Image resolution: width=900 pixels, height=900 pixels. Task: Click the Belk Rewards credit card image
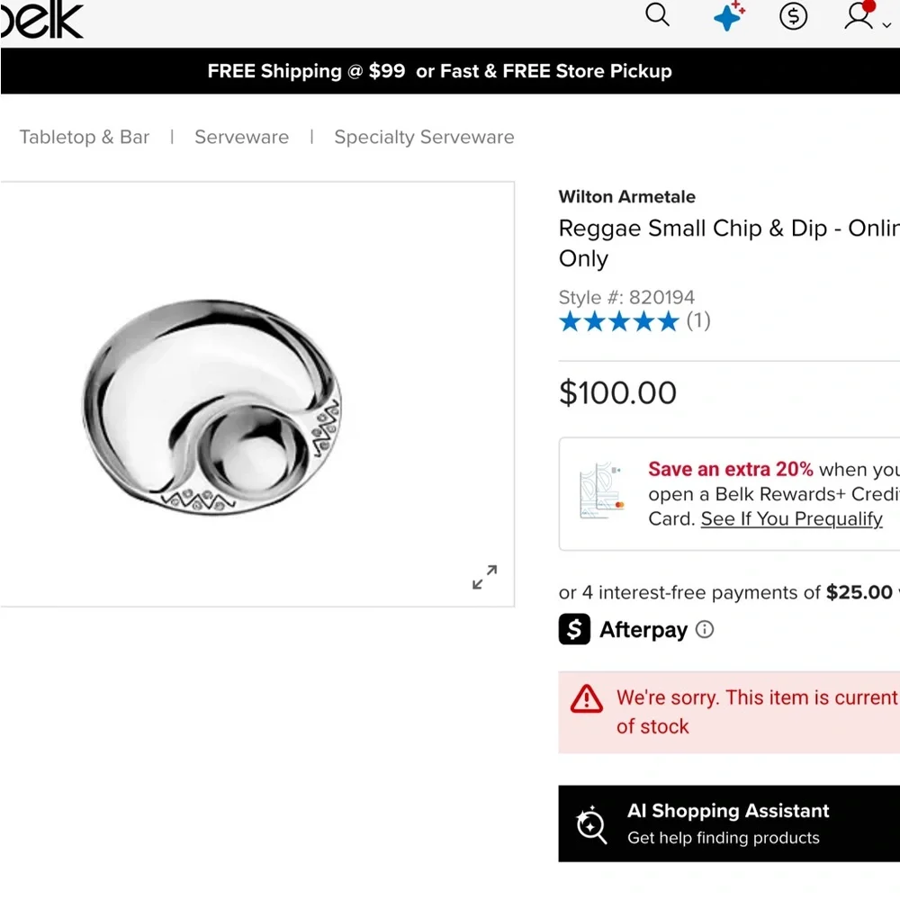tap(601, 490)
